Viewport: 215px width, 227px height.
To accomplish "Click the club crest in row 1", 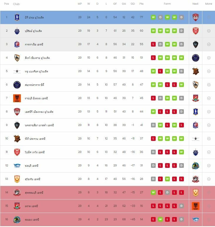I will 17,17.
